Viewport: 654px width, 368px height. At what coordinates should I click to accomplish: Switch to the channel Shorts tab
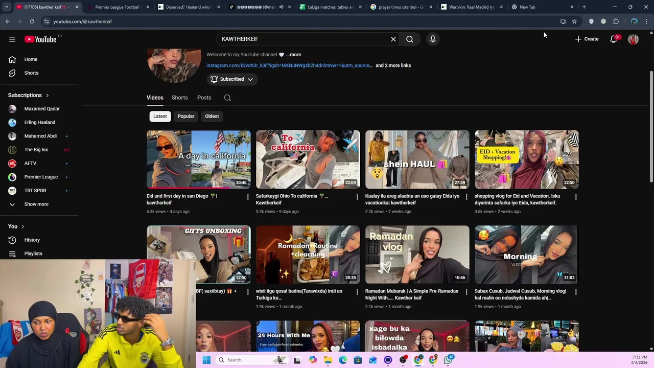pyautogui.click(x=180, y=98)
